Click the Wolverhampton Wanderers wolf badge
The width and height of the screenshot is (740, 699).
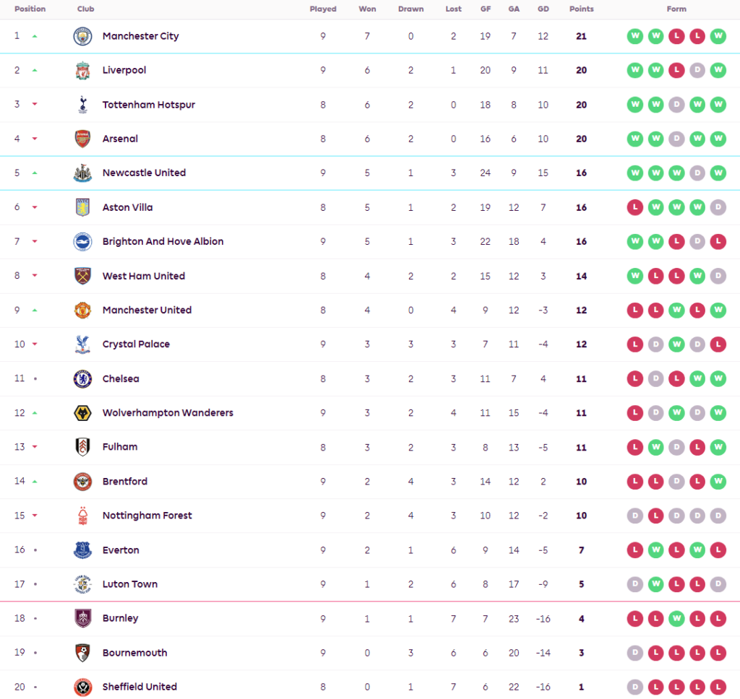point(82,413)
